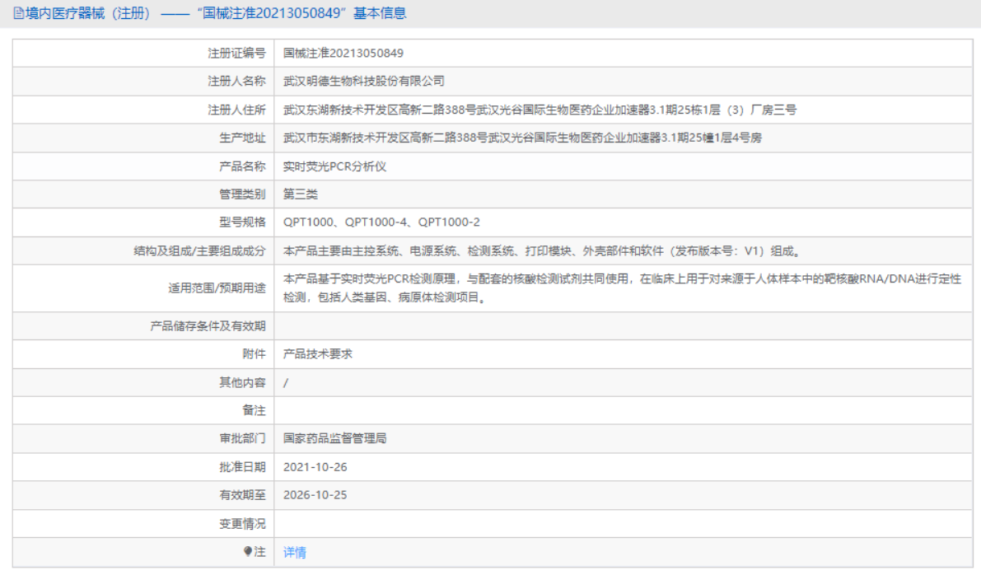The height and width of the screenshot is (575, 981).
Task: Select the registrant name 武汉明德生物科技股份有限公司
Action: [x=364, y=82]
